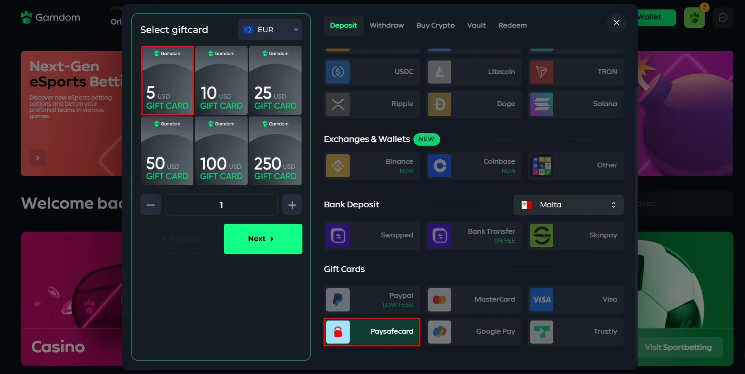Click the disabled Previous button
This screenshot has height=374, width=745.
click(x=180, y=239)
